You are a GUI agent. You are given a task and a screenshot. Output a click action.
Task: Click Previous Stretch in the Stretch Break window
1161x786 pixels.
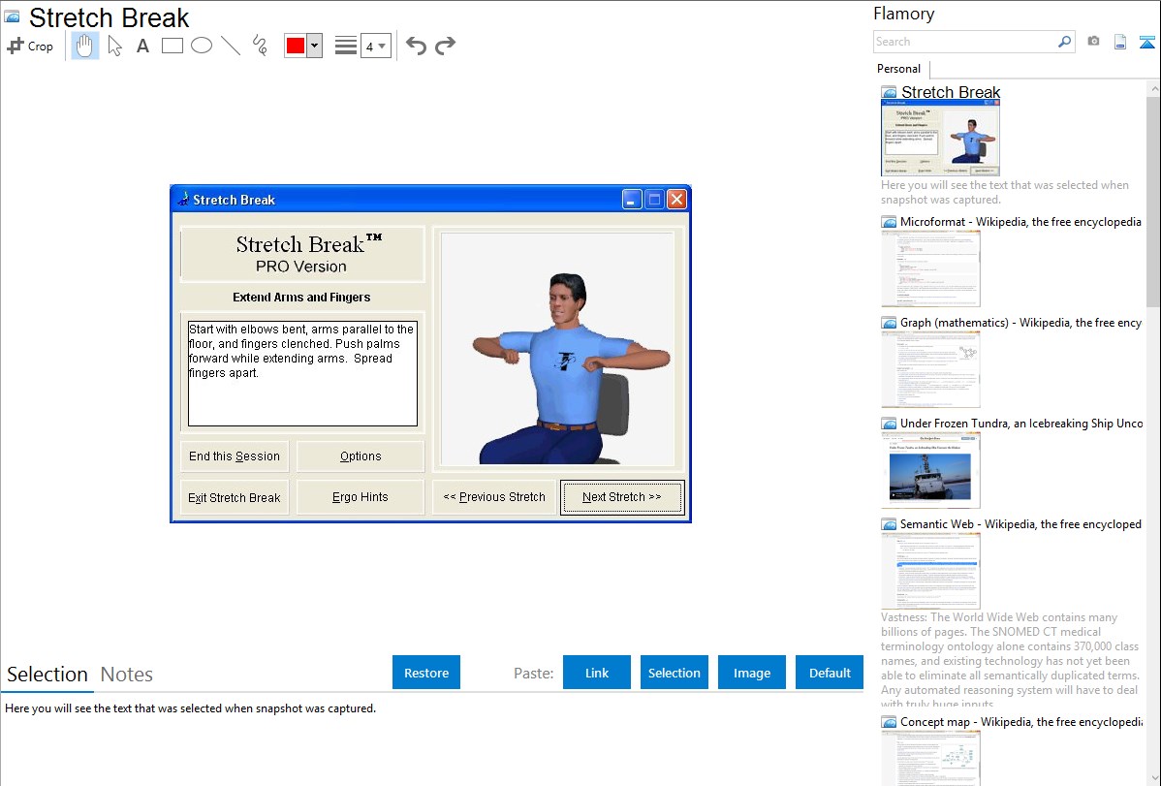(x=494, y=497)
